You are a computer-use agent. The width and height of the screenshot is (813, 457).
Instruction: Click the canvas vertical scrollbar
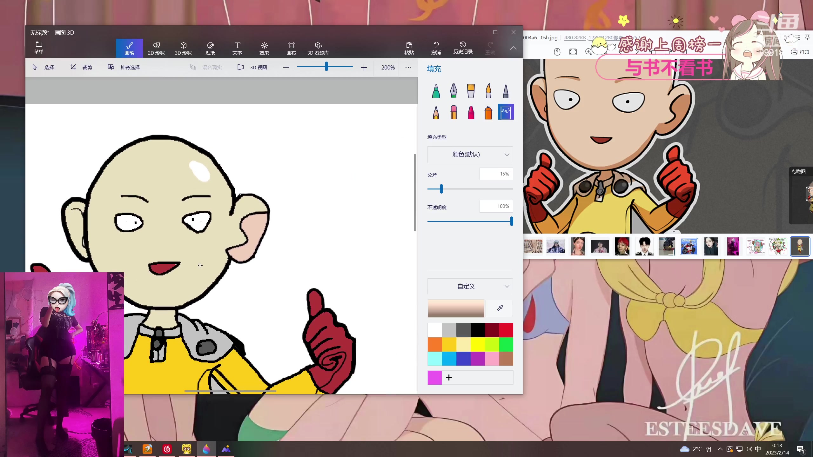pyautogui.click(x=415, y=193)
